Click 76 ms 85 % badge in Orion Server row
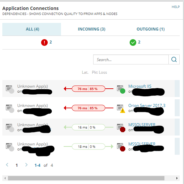 coord(89,108)
